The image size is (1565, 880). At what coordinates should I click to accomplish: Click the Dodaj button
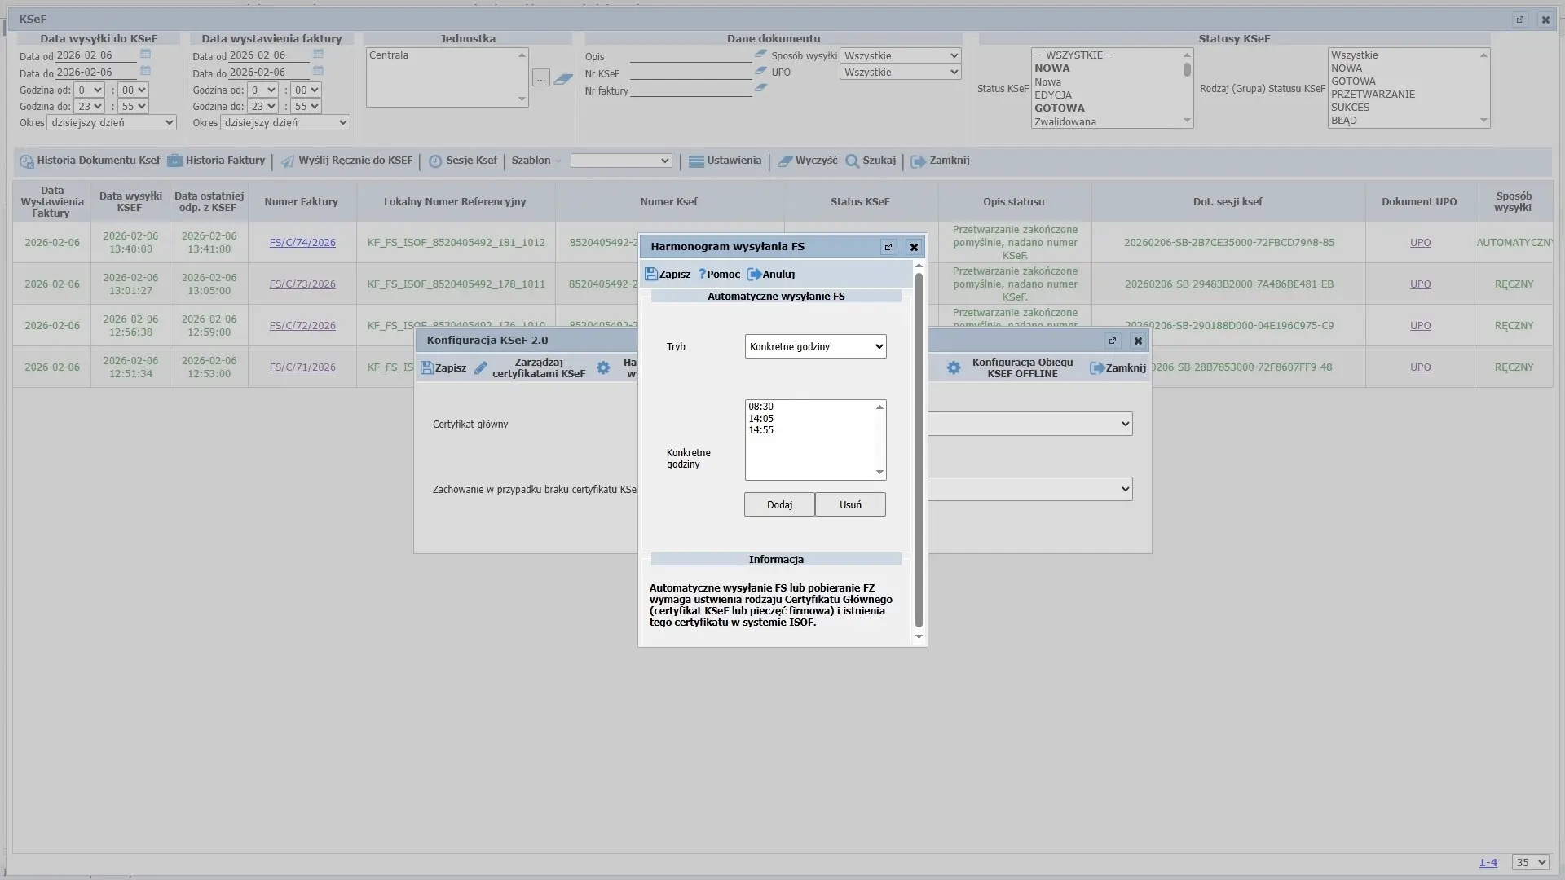779,505
